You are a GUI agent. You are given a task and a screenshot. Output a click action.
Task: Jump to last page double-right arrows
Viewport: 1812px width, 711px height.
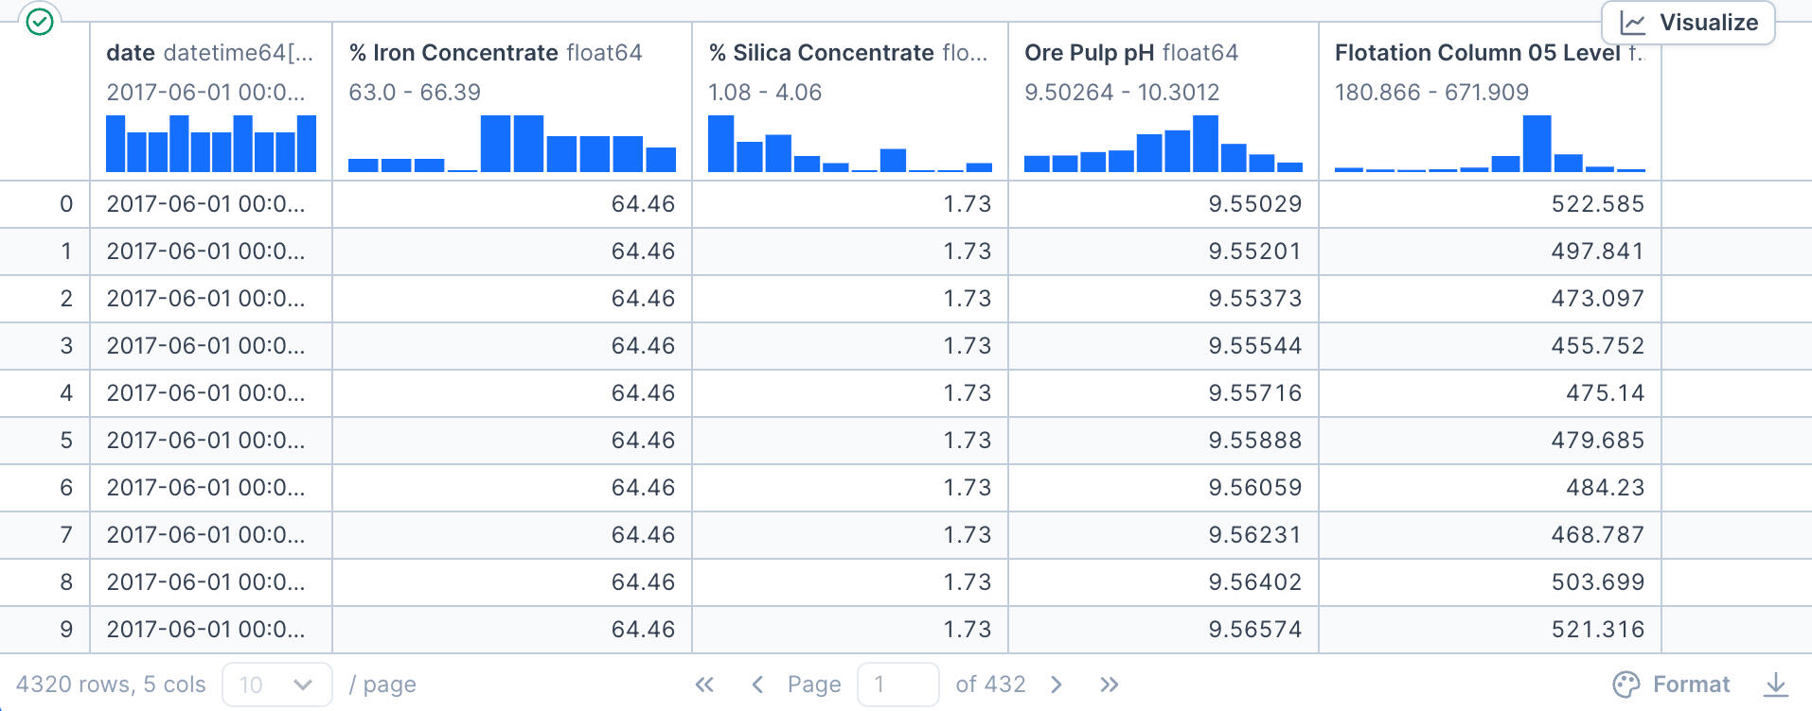click(1110, 685)
